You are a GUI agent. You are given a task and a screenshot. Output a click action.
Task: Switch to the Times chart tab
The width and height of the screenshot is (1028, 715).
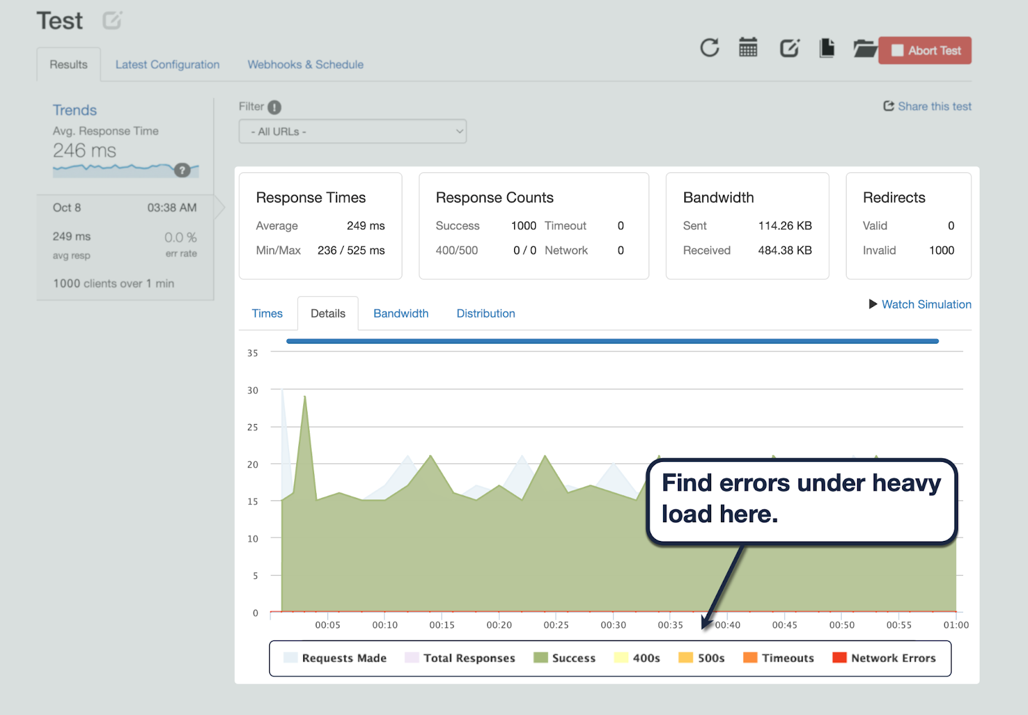click(267, 313)
